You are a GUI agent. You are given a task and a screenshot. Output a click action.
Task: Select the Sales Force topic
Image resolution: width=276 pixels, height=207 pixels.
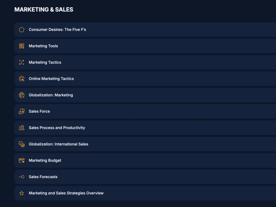pos(145,112)
